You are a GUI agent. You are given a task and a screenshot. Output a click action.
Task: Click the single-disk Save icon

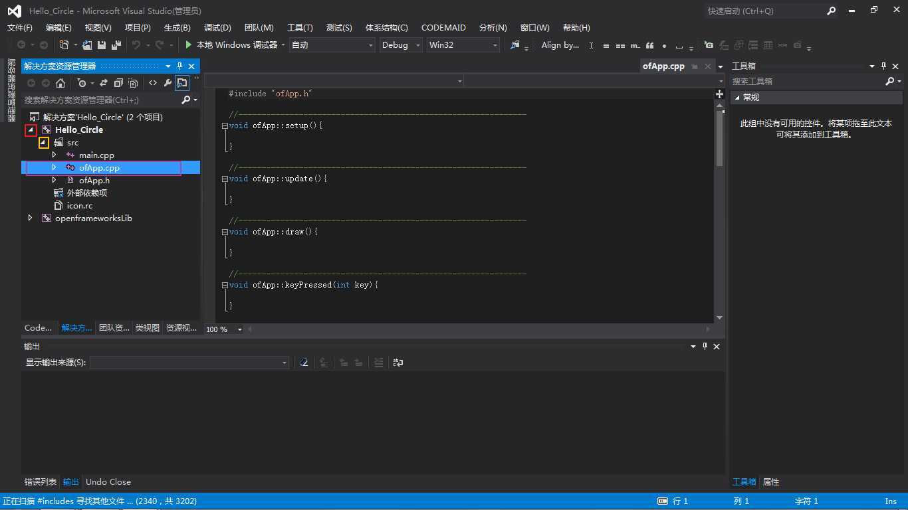(102, 44)
